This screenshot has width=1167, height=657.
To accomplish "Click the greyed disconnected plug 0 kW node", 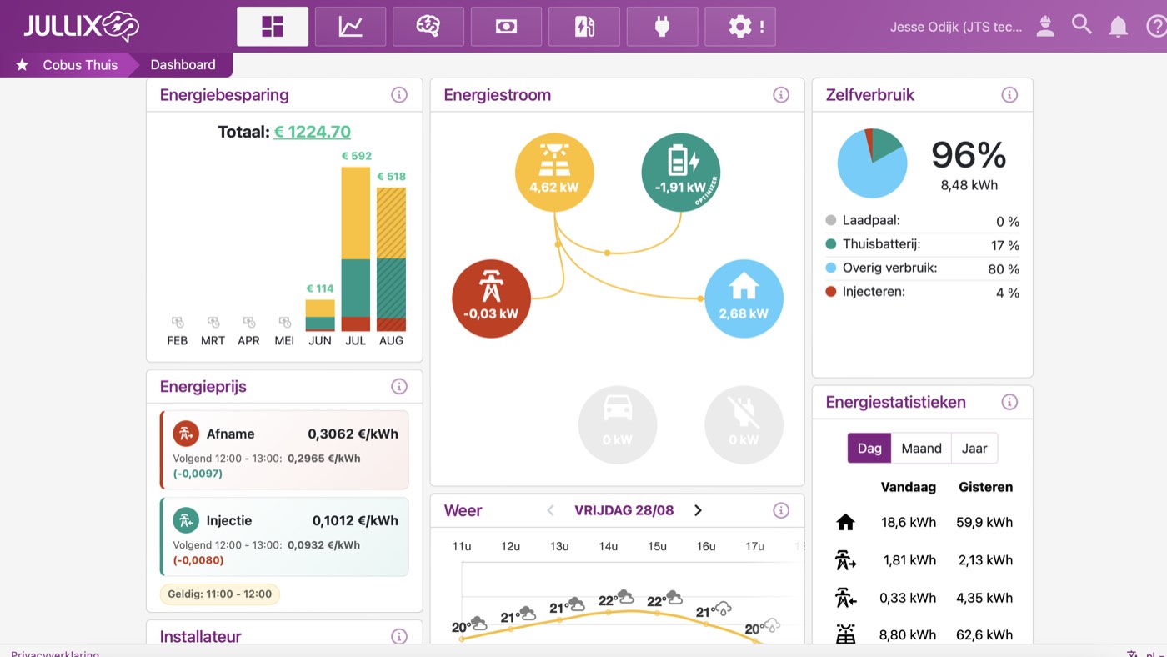I will pyautogui.click(x=744, y=424).
